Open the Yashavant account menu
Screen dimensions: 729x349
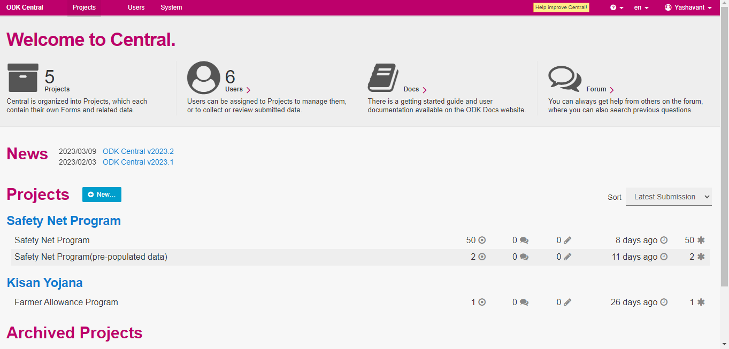click(x=688, y=7)
